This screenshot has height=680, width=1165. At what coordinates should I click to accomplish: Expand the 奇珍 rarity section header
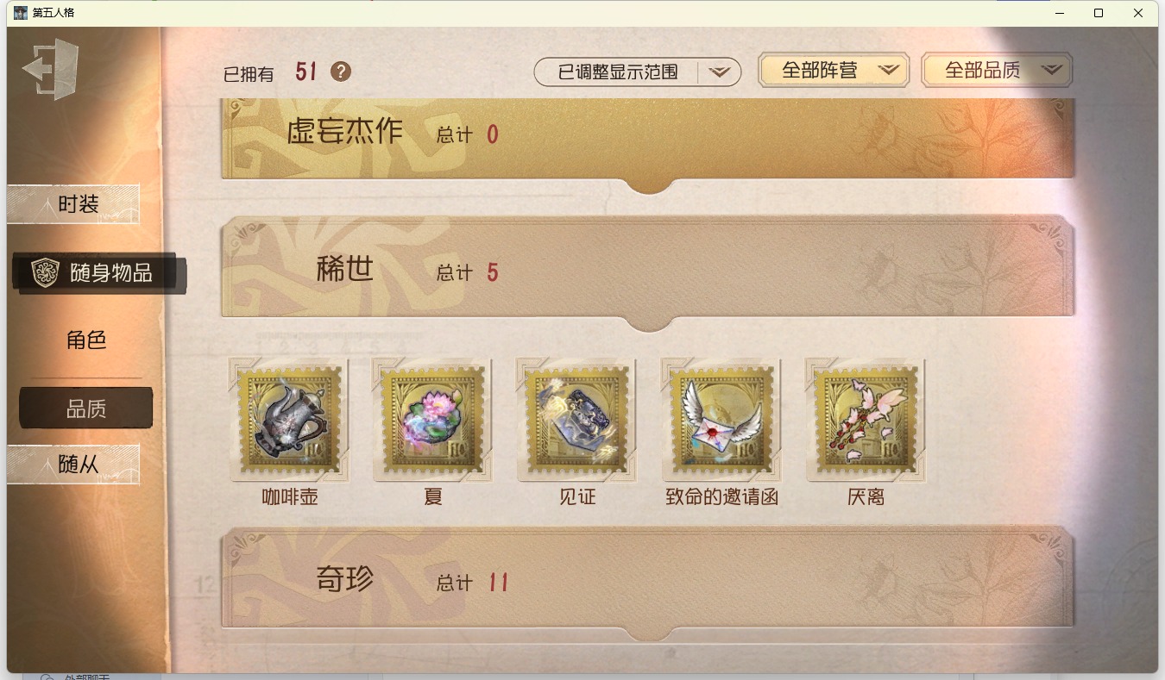click(x=648, y=579)
